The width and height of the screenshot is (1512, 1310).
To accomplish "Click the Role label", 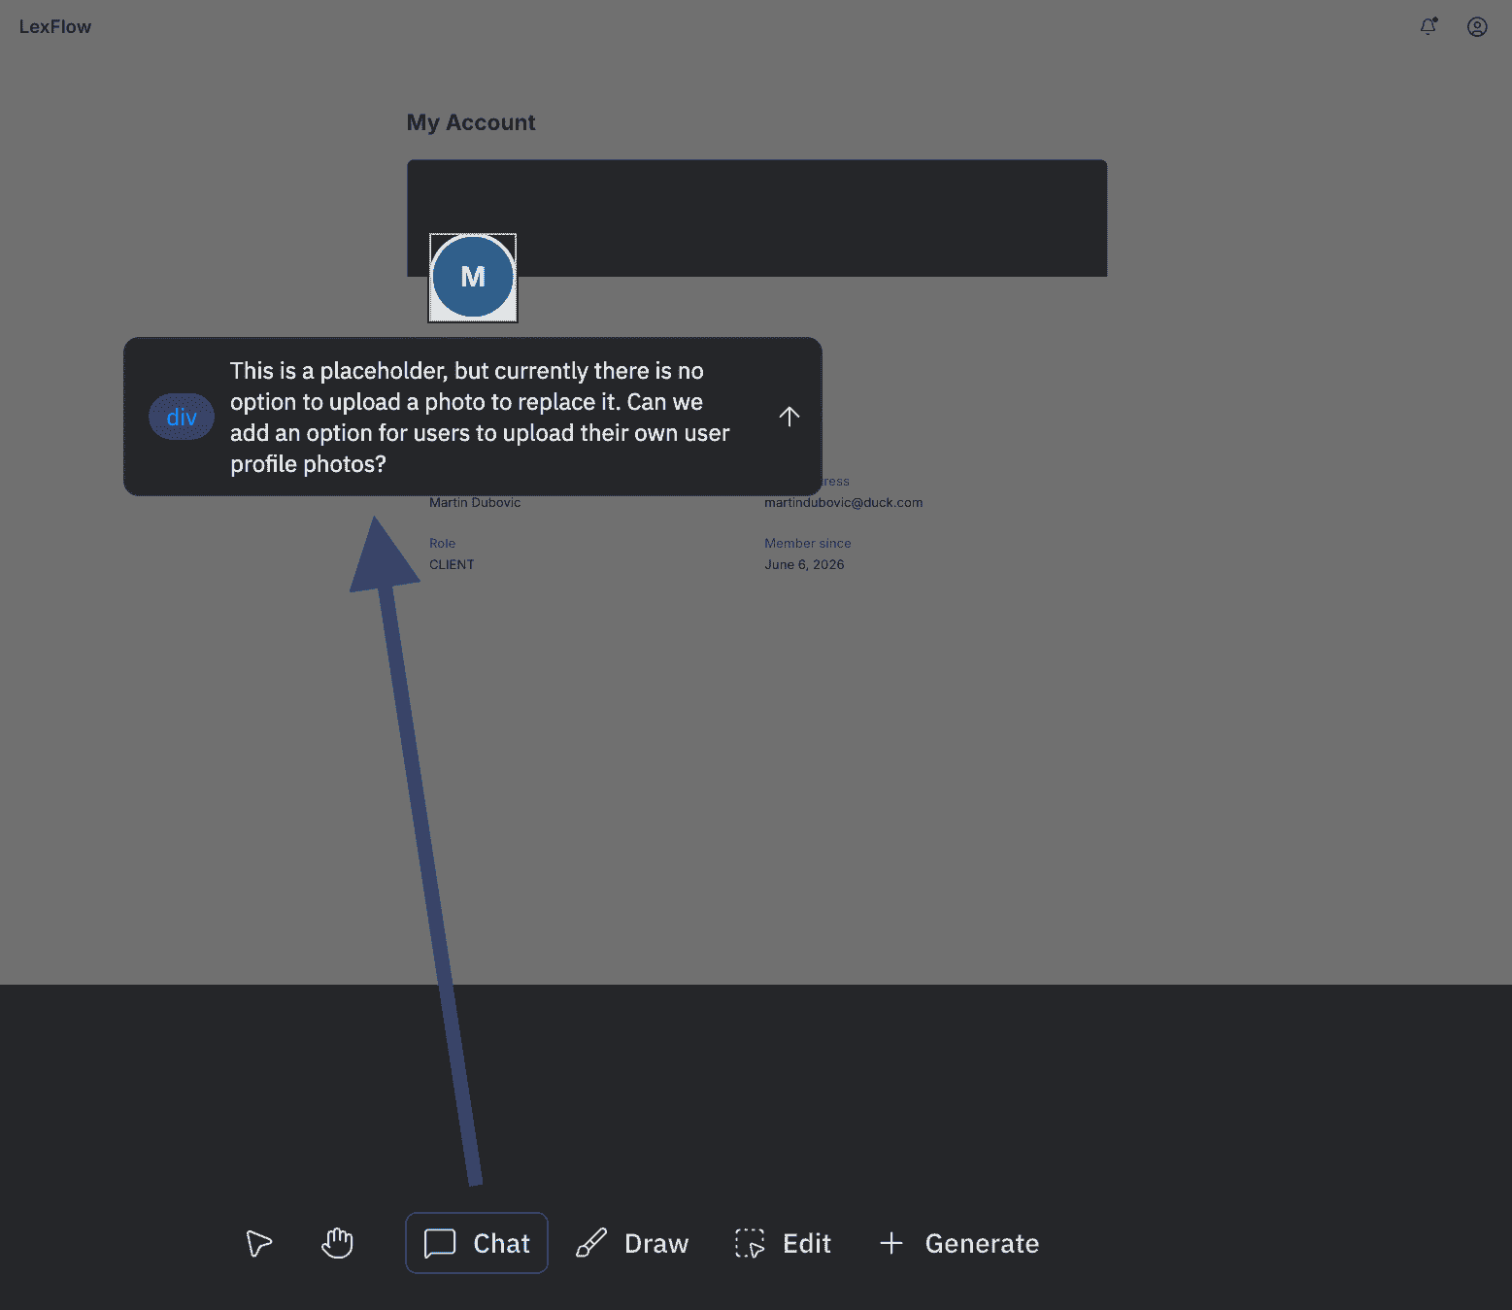I will point(442,543).
